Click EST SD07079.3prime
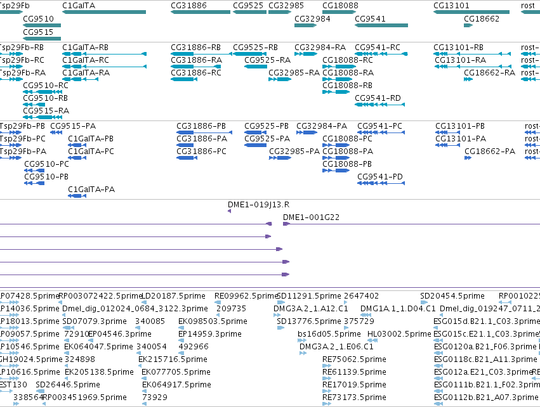Image resolution: width=540 pixels, height=407 pixels. [x=95, y=321]
